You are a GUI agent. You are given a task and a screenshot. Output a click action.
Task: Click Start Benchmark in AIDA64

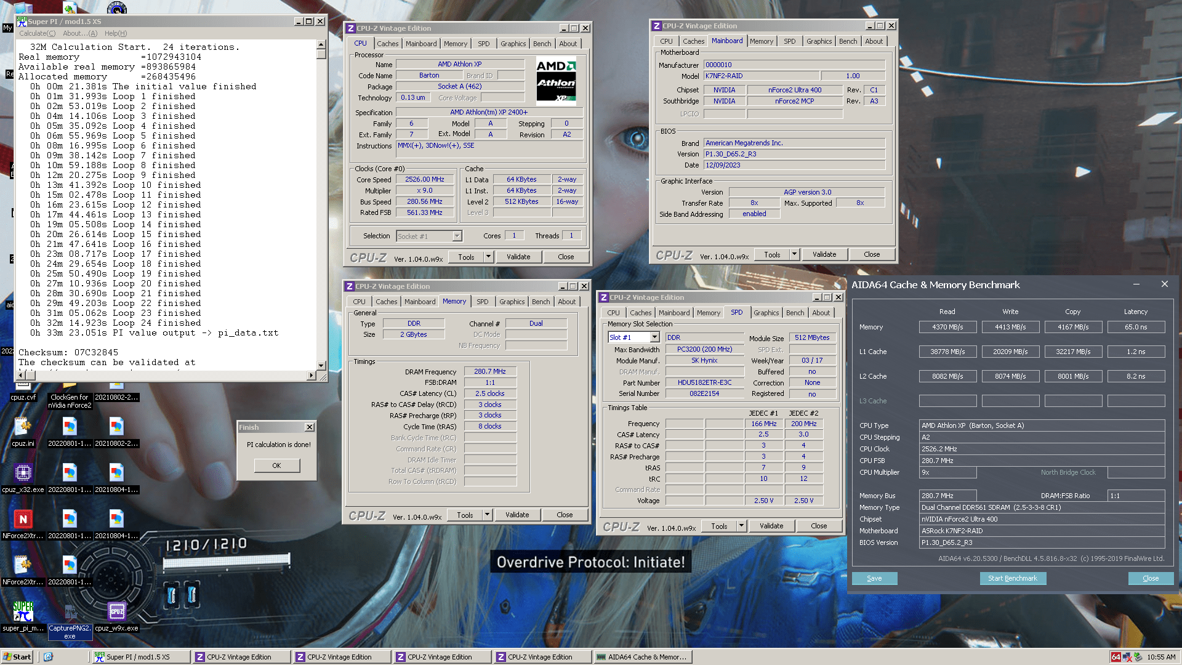point(1013,578)
